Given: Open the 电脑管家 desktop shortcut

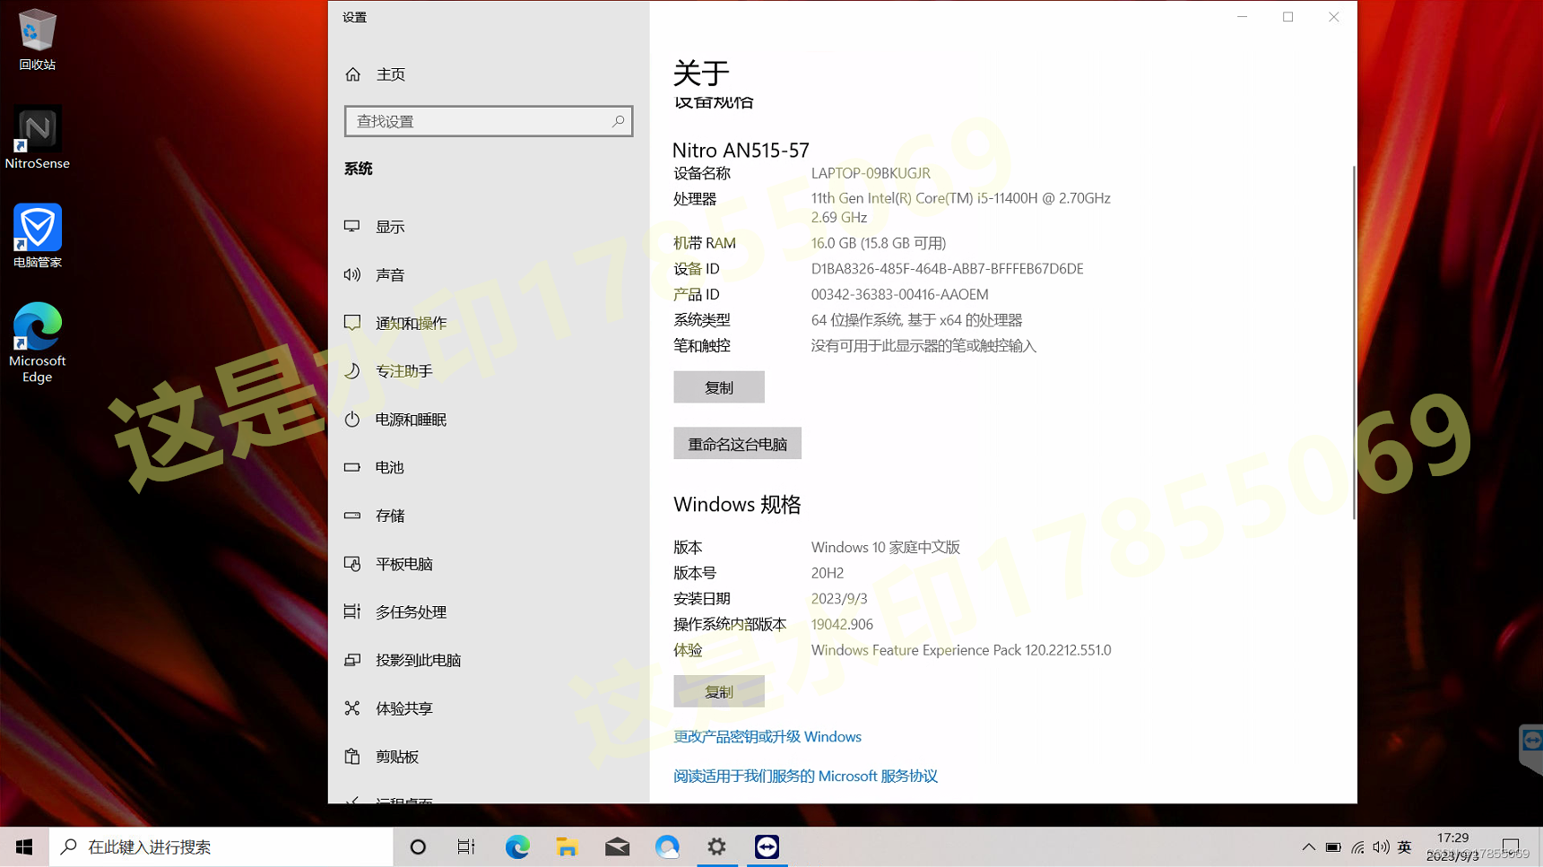Looking at the screenshot, I should point(37,236).
